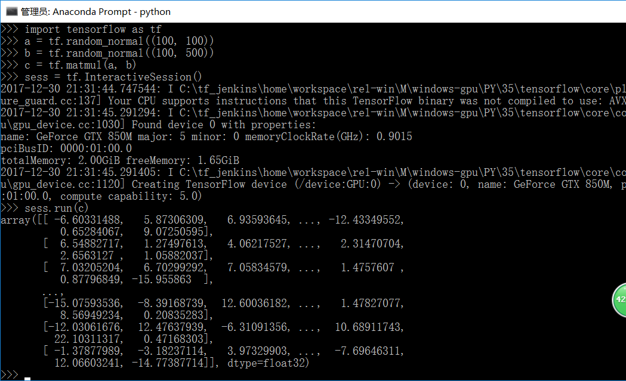Viewport: 626px width, 381px height.
Task: Click the totalMemory 2.00GiB line
Action: click(120, 161)
